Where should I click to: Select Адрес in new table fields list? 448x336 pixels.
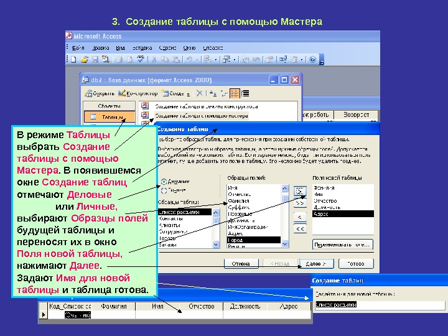(x=343, y=213)
